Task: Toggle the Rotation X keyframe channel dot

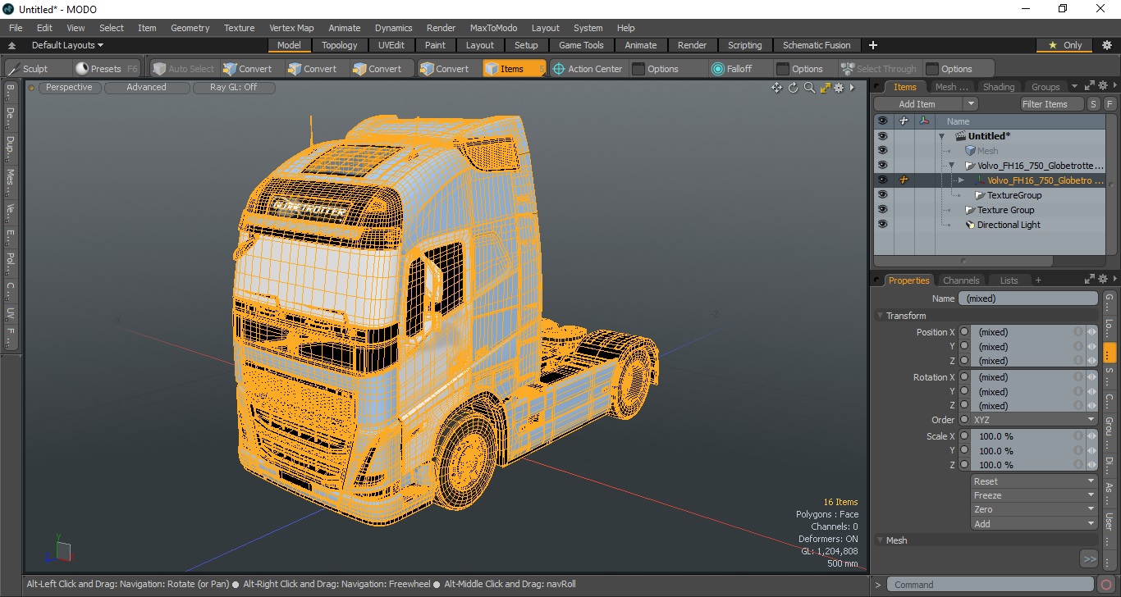Action: (964, 377)
